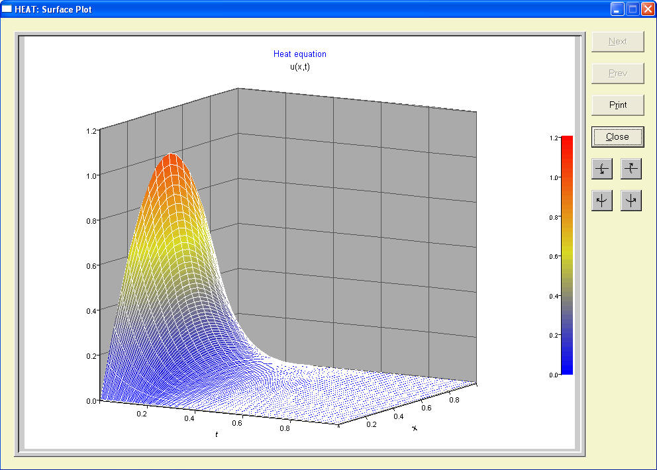Click the greyed-out Prev button
Image resolution: width=657 pixels, height=470 pixels.
(617, 73)
